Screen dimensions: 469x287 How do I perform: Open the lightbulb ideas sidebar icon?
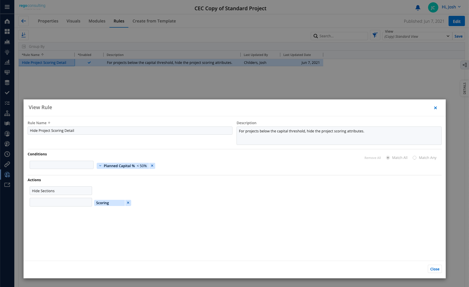click(x=7, y=52)
